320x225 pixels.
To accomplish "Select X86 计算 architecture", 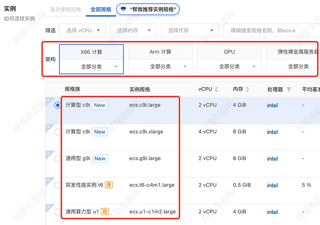I will point(91,52).
